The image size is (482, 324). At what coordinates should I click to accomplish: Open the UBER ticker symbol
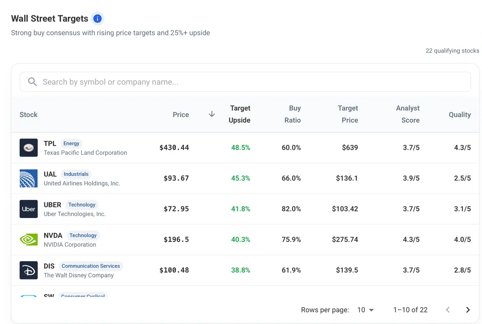(53, 205)
